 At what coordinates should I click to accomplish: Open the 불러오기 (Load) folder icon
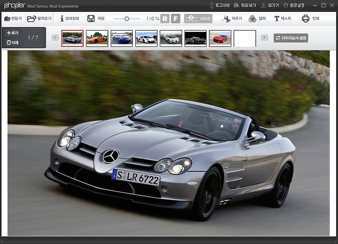click(x=31, y=18)
